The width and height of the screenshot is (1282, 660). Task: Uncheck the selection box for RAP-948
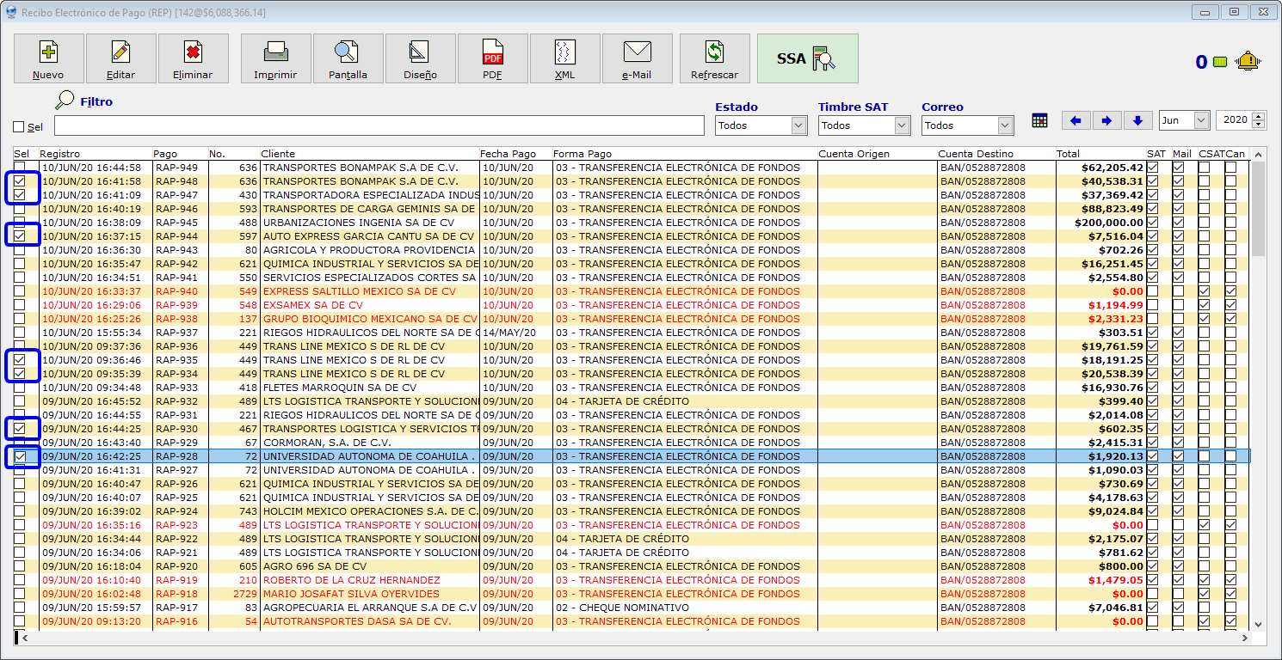[19, 181]
